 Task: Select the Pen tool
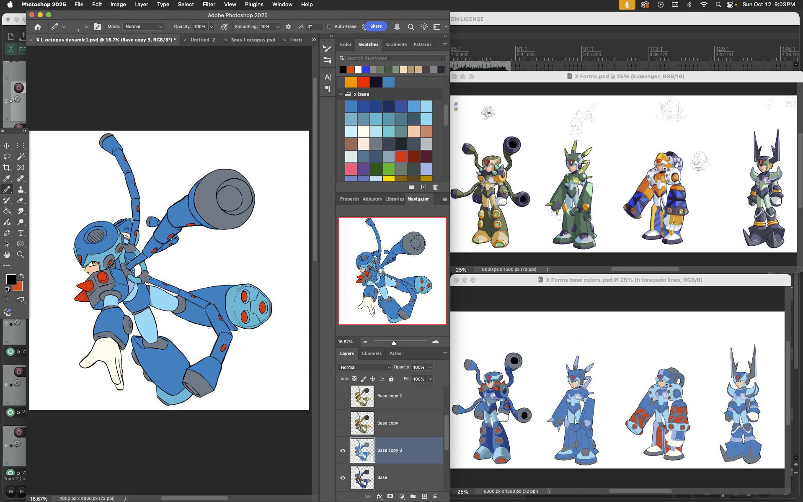[x=7, y=233]
